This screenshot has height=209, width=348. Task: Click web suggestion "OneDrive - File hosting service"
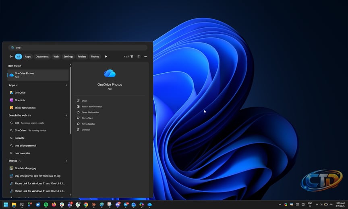tap(38, 130)
